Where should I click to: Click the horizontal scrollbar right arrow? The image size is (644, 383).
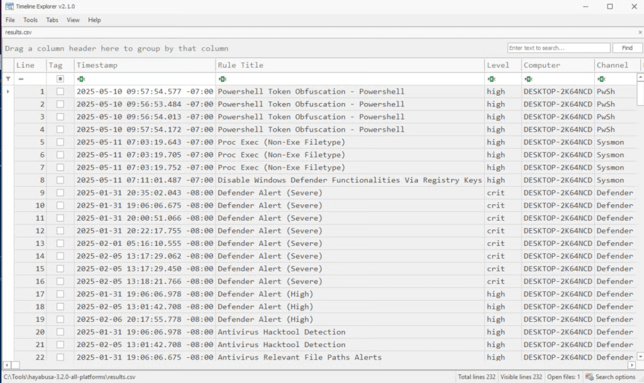(631, 365)
